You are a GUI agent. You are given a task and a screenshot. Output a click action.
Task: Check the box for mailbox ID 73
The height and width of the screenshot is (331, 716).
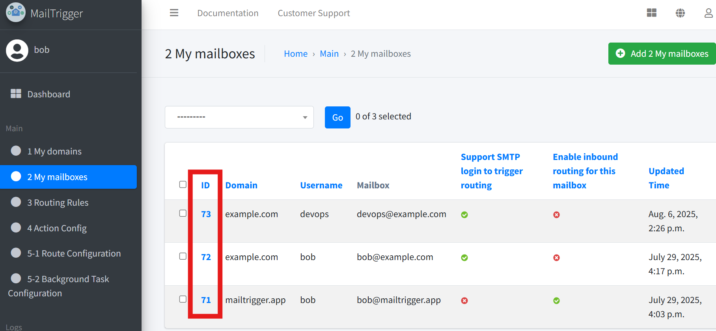coord(183,213)
